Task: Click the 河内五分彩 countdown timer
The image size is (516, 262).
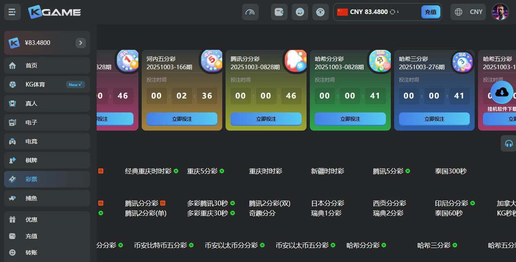Action: point(182,96)
